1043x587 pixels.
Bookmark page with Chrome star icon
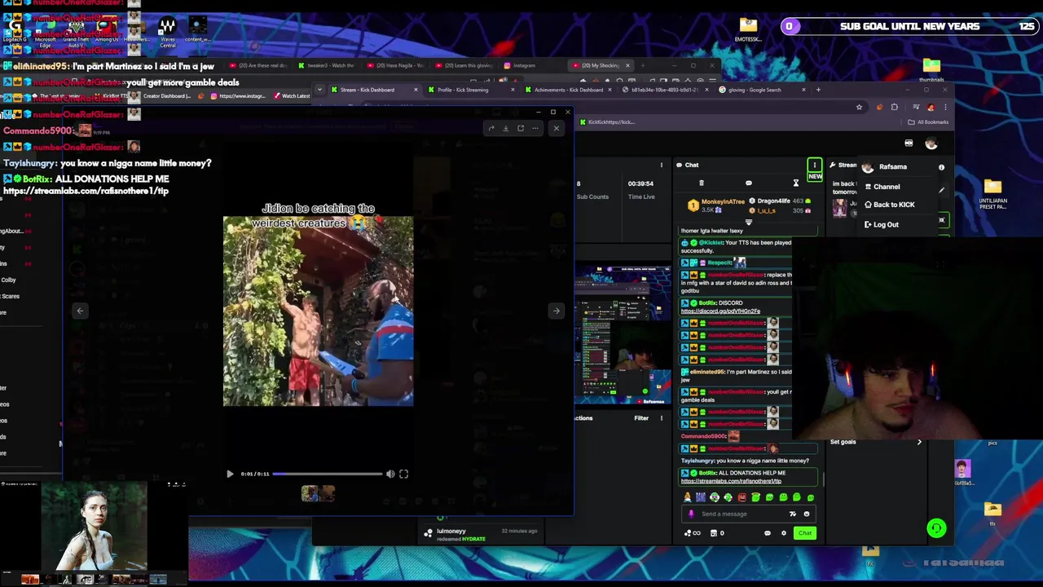859,107
